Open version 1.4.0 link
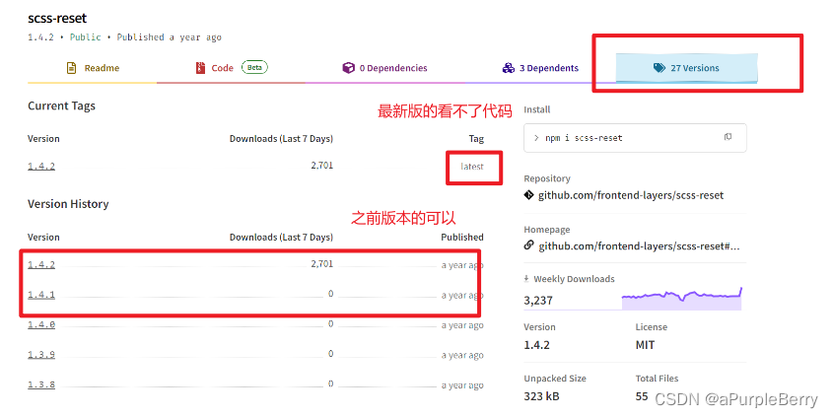This screenshot has height=418, width=833. 41,324
